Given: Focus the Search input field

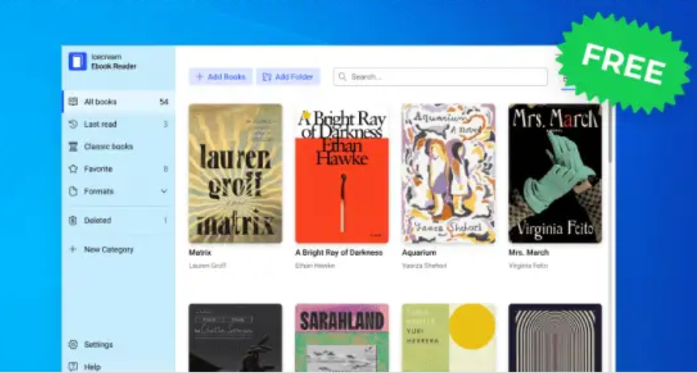Looking at the screenshot, I should pyautogui.click(x=441, y=76).
